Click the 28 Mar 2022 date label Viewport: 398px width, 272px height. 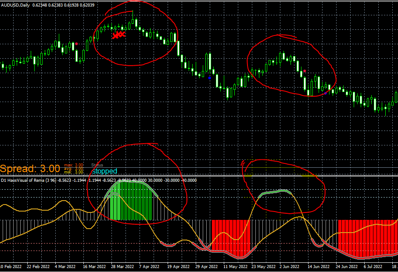click(x=122, y=266)
